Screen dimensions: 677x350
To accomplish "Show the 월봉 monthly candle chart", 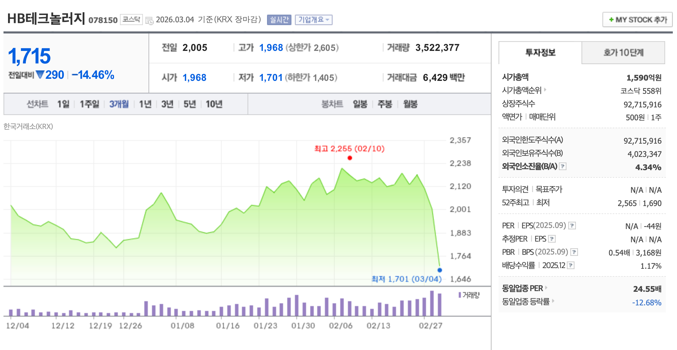I will (x=410, y=104).
